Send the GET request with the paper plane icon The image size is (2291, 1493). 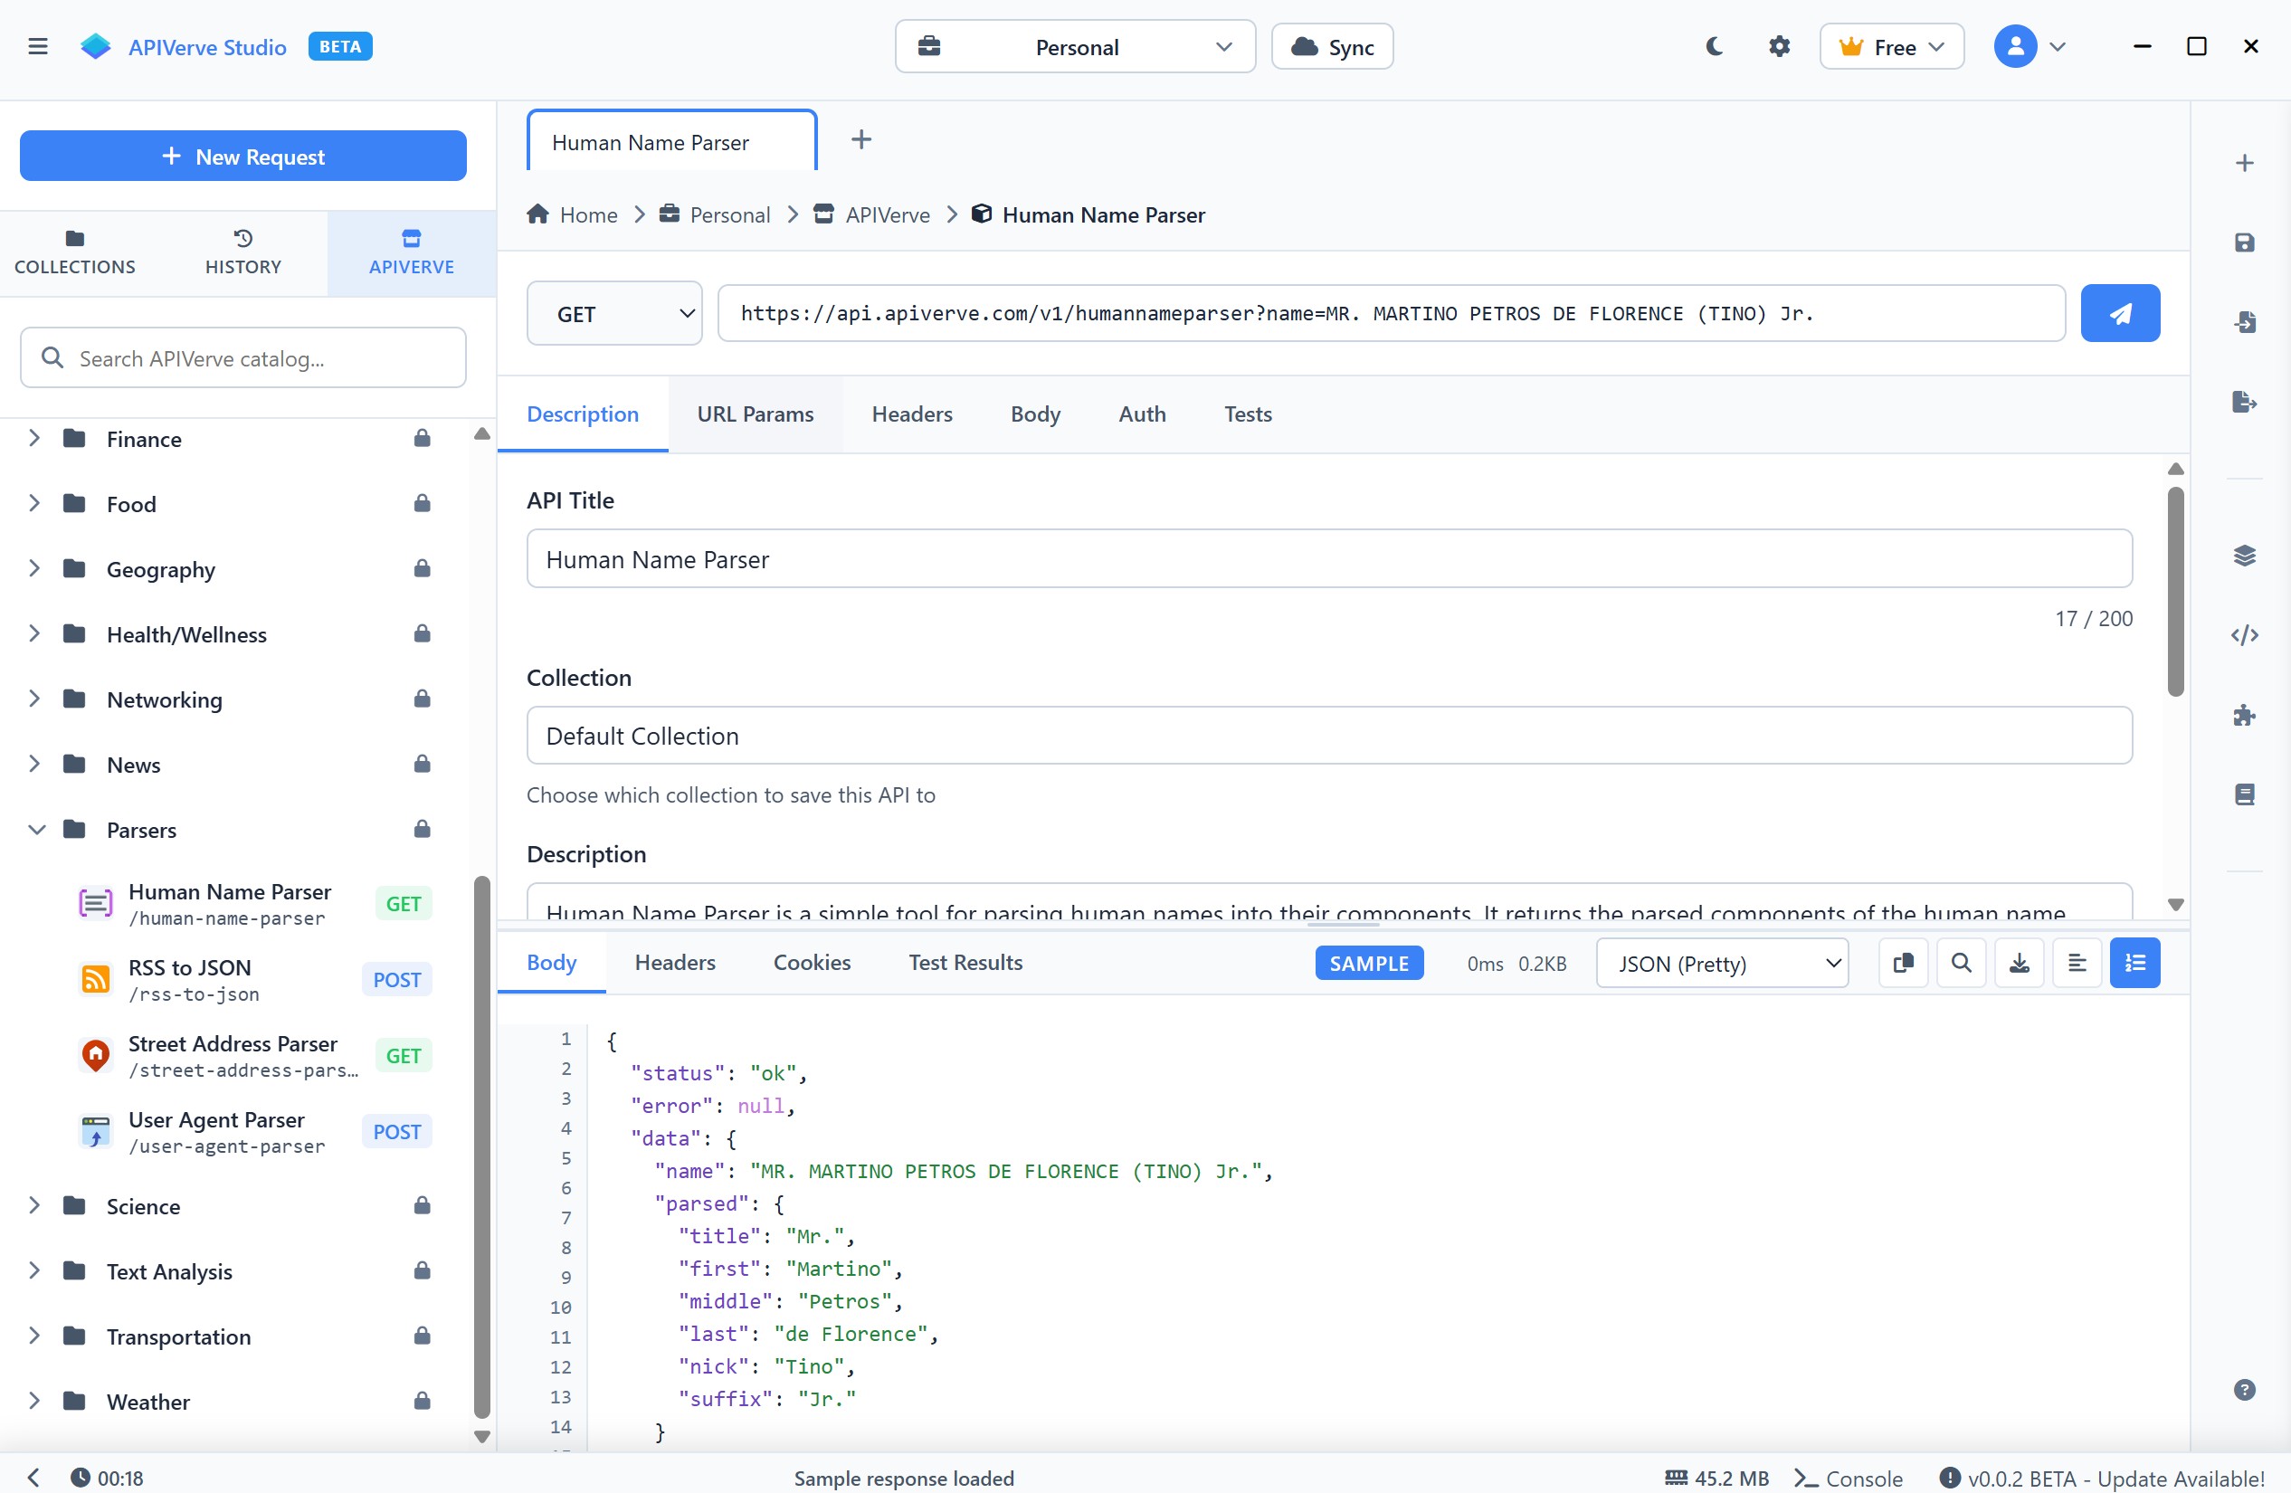[x=2121, y=313]
